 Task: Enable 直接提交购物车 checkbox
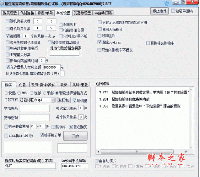tap(148, 43)
